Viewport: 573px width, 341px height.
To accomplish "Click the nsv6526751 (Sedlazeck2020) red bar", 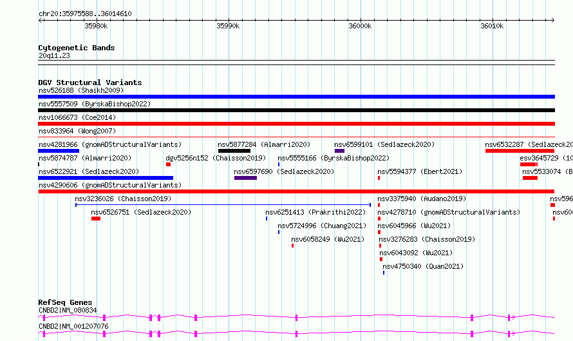I will [96, 219].
